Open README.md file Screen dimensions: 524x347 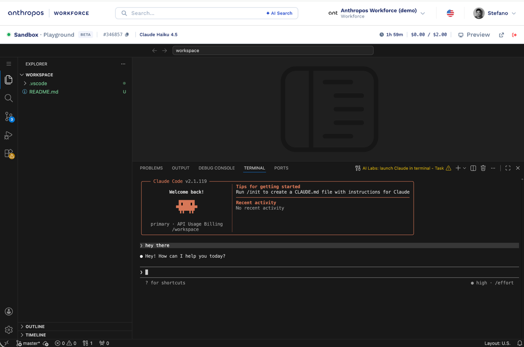(44, 92)
